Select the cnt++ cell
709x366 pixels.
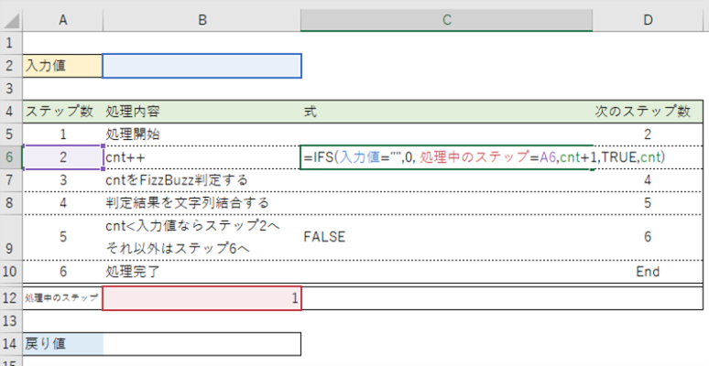click(x=202, y=157)
